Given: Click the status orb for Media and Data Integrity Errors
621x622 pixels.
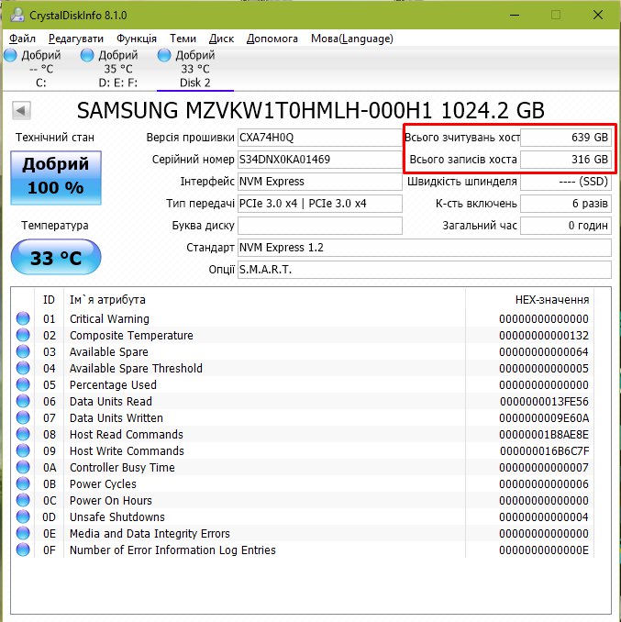Looking at the screenshot, I should [23, 533].
